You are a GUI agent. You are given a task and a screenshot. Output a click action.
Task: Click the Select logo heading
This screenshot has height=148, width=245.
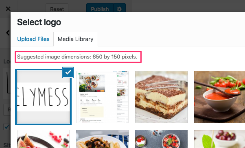(x=39, y=22)
